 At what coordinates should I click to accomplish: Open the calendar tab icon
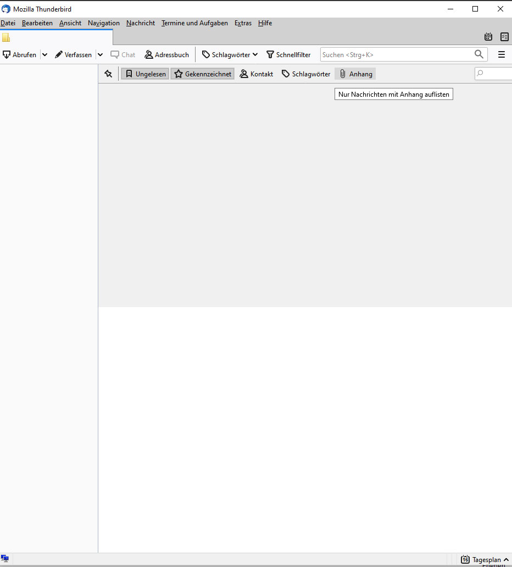pyautogui.click(x=488, y=36)
